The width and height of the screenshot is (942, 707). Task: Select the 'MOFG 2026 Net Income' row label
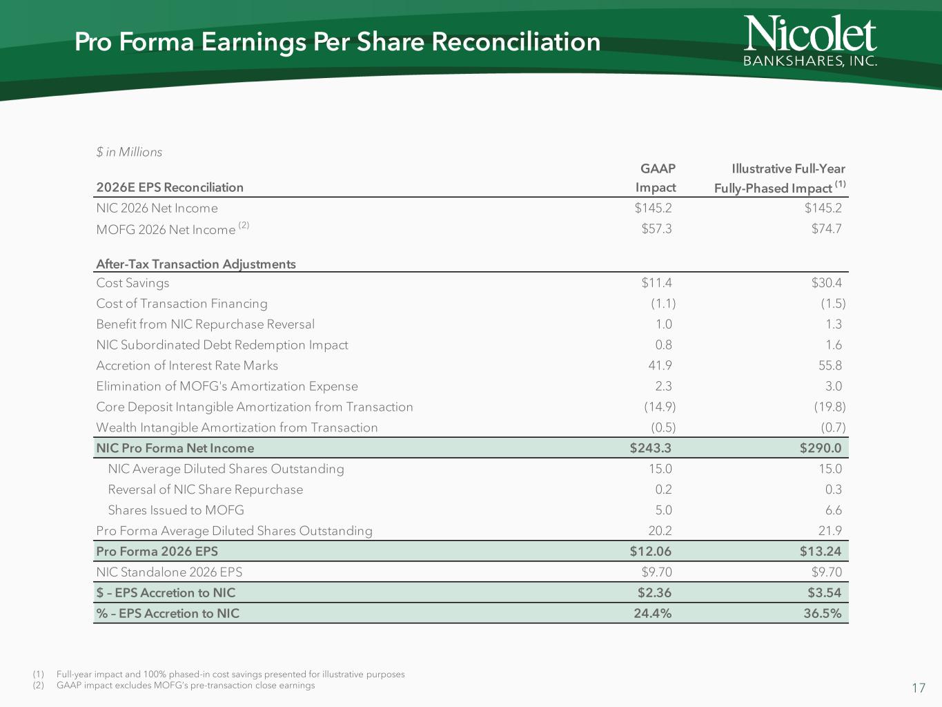point(166,229)
